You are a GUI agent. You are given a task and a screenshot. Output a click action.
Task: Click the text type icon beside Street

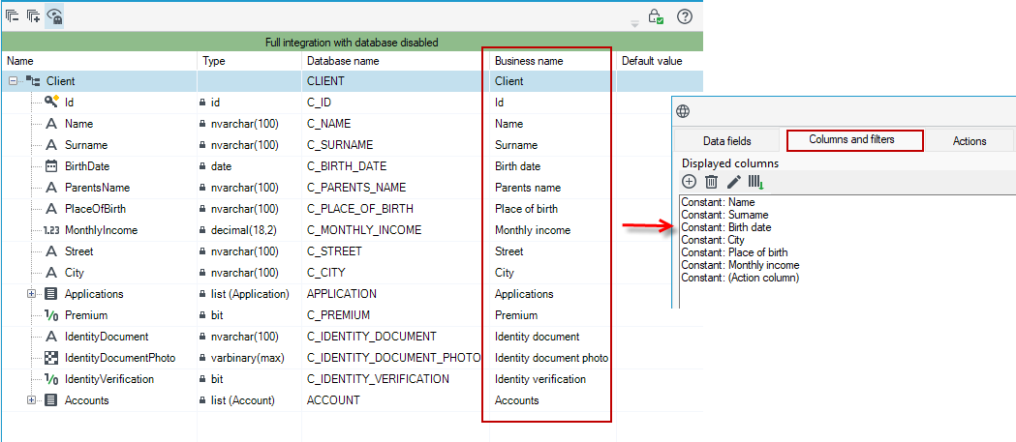52,251
